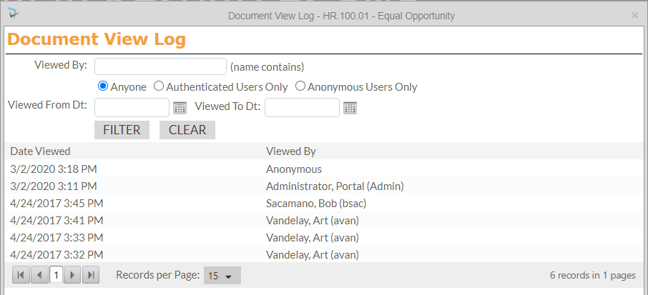Open the Viewed To Dt calendar picker
Screen dimensions: 648x295
pos(350,108)
